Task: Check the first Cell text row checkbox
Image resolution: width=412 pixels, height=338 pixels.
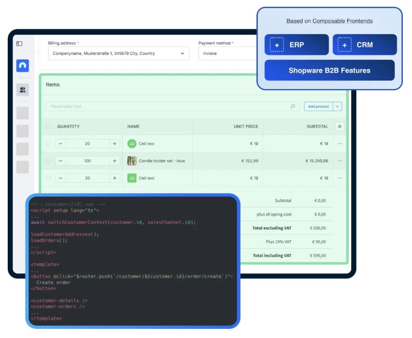Action: pyautogui.click(x=48, y=143)
